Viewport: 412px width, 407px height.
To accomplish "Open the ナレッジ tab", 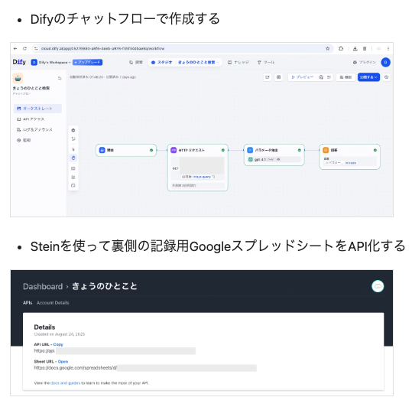I will click(x=238, y=62).
